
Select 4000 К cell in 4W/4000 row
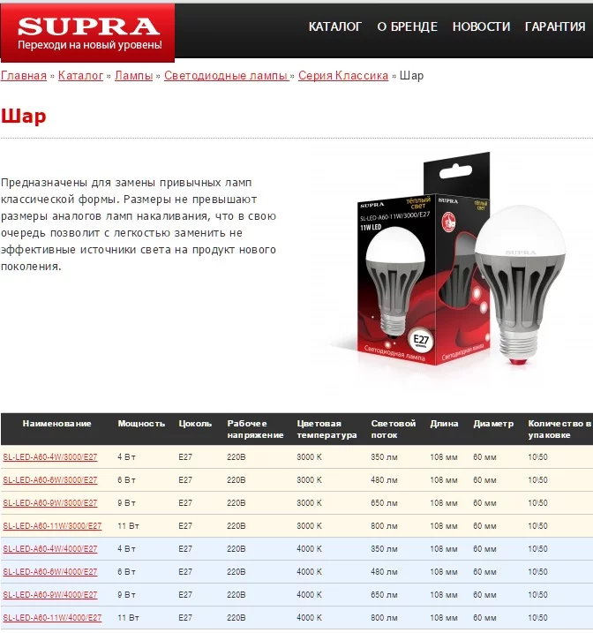(309, 549)
